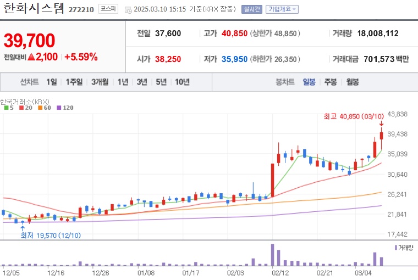Screen dimensions: 418x280
Task: Switch to the 1년 chart range
Action: coord(123,82)
